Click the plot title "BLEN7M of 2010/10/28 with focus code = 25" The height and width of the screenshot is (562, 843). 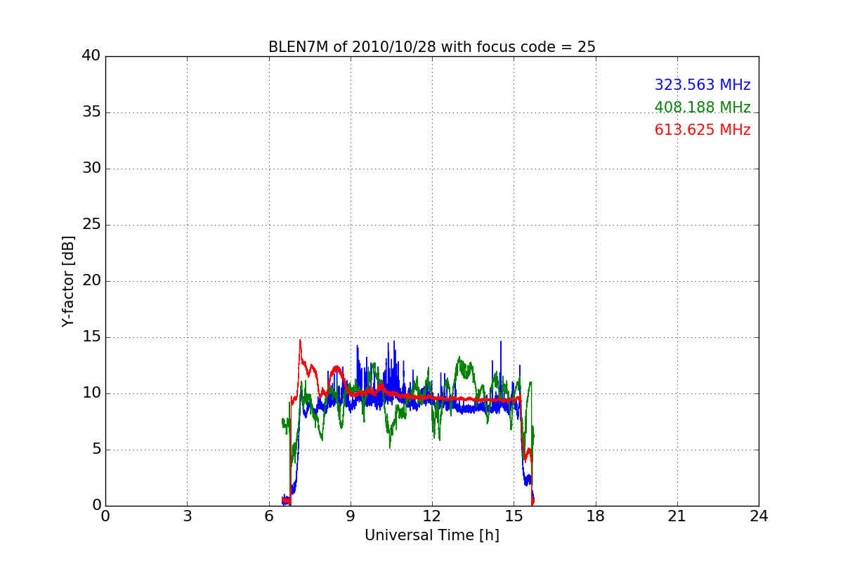click(431, 47)
